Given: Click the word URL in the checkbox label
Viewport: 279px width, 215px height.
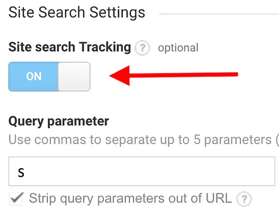Looking at the screenshot, I should (219, 199).
